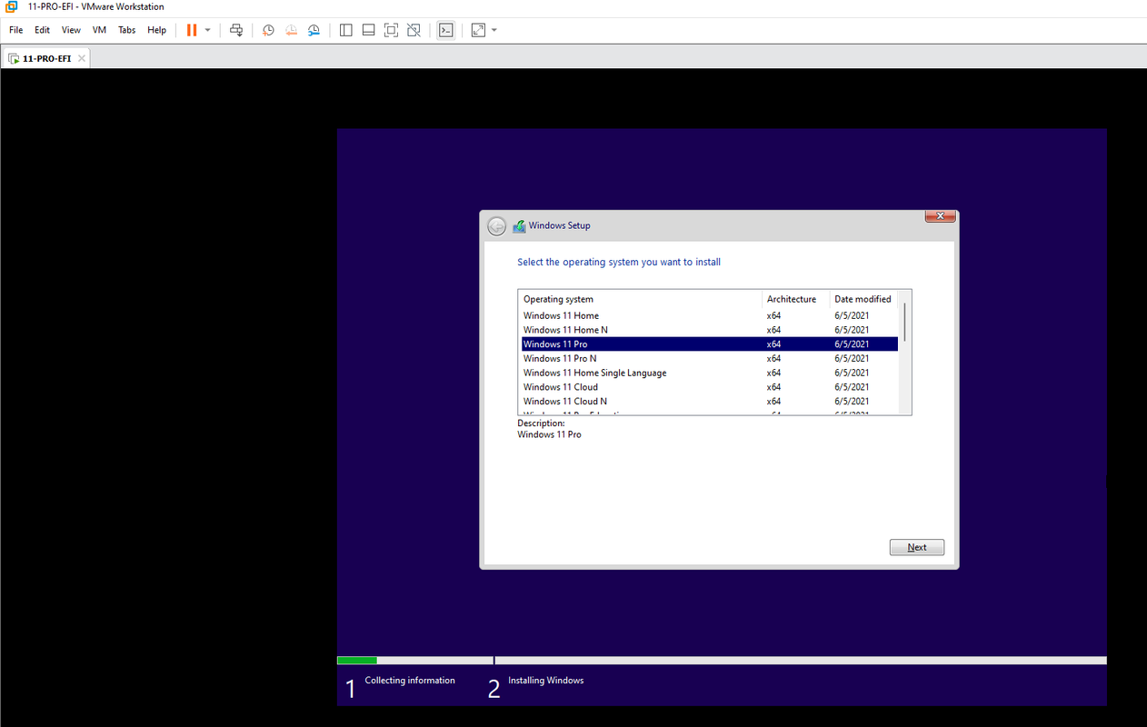The image size is (1147, 727).
Task: Click the Next button
Action: coord(917,547)
